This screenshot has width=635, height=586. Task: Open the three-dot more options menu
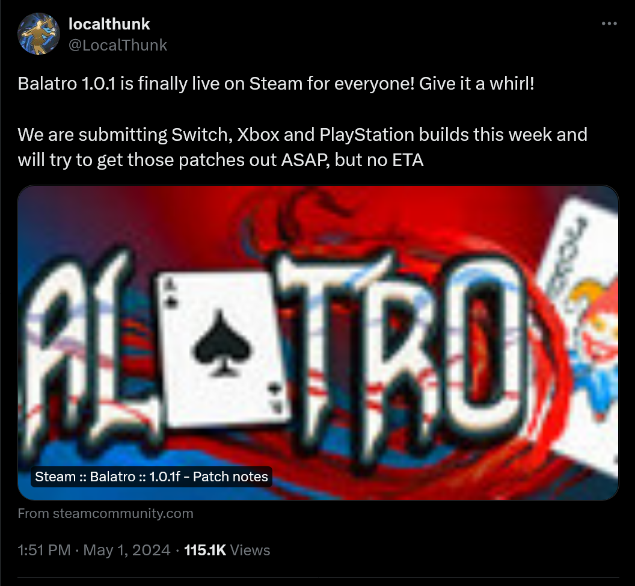[609, 24]
